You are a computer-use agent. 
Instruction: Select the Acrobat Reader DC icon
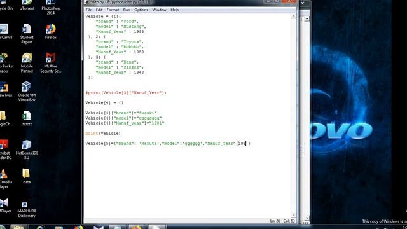coord(5,149)
